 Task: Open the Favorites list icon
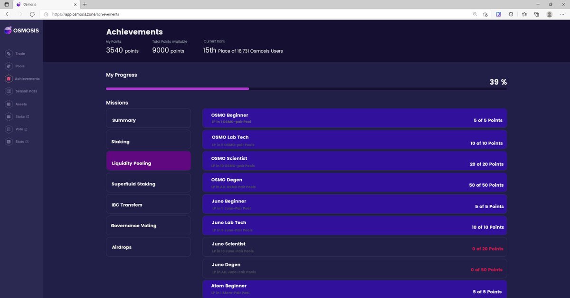pyautogui.click(x=524, y=14)
